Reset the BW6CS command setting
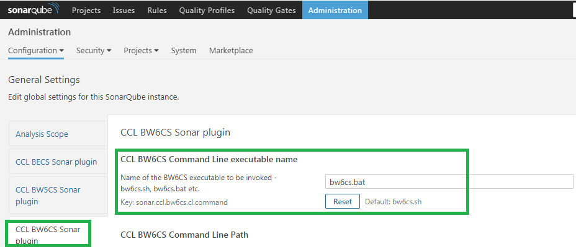576x247 pixels. click(x=343, y=202)
